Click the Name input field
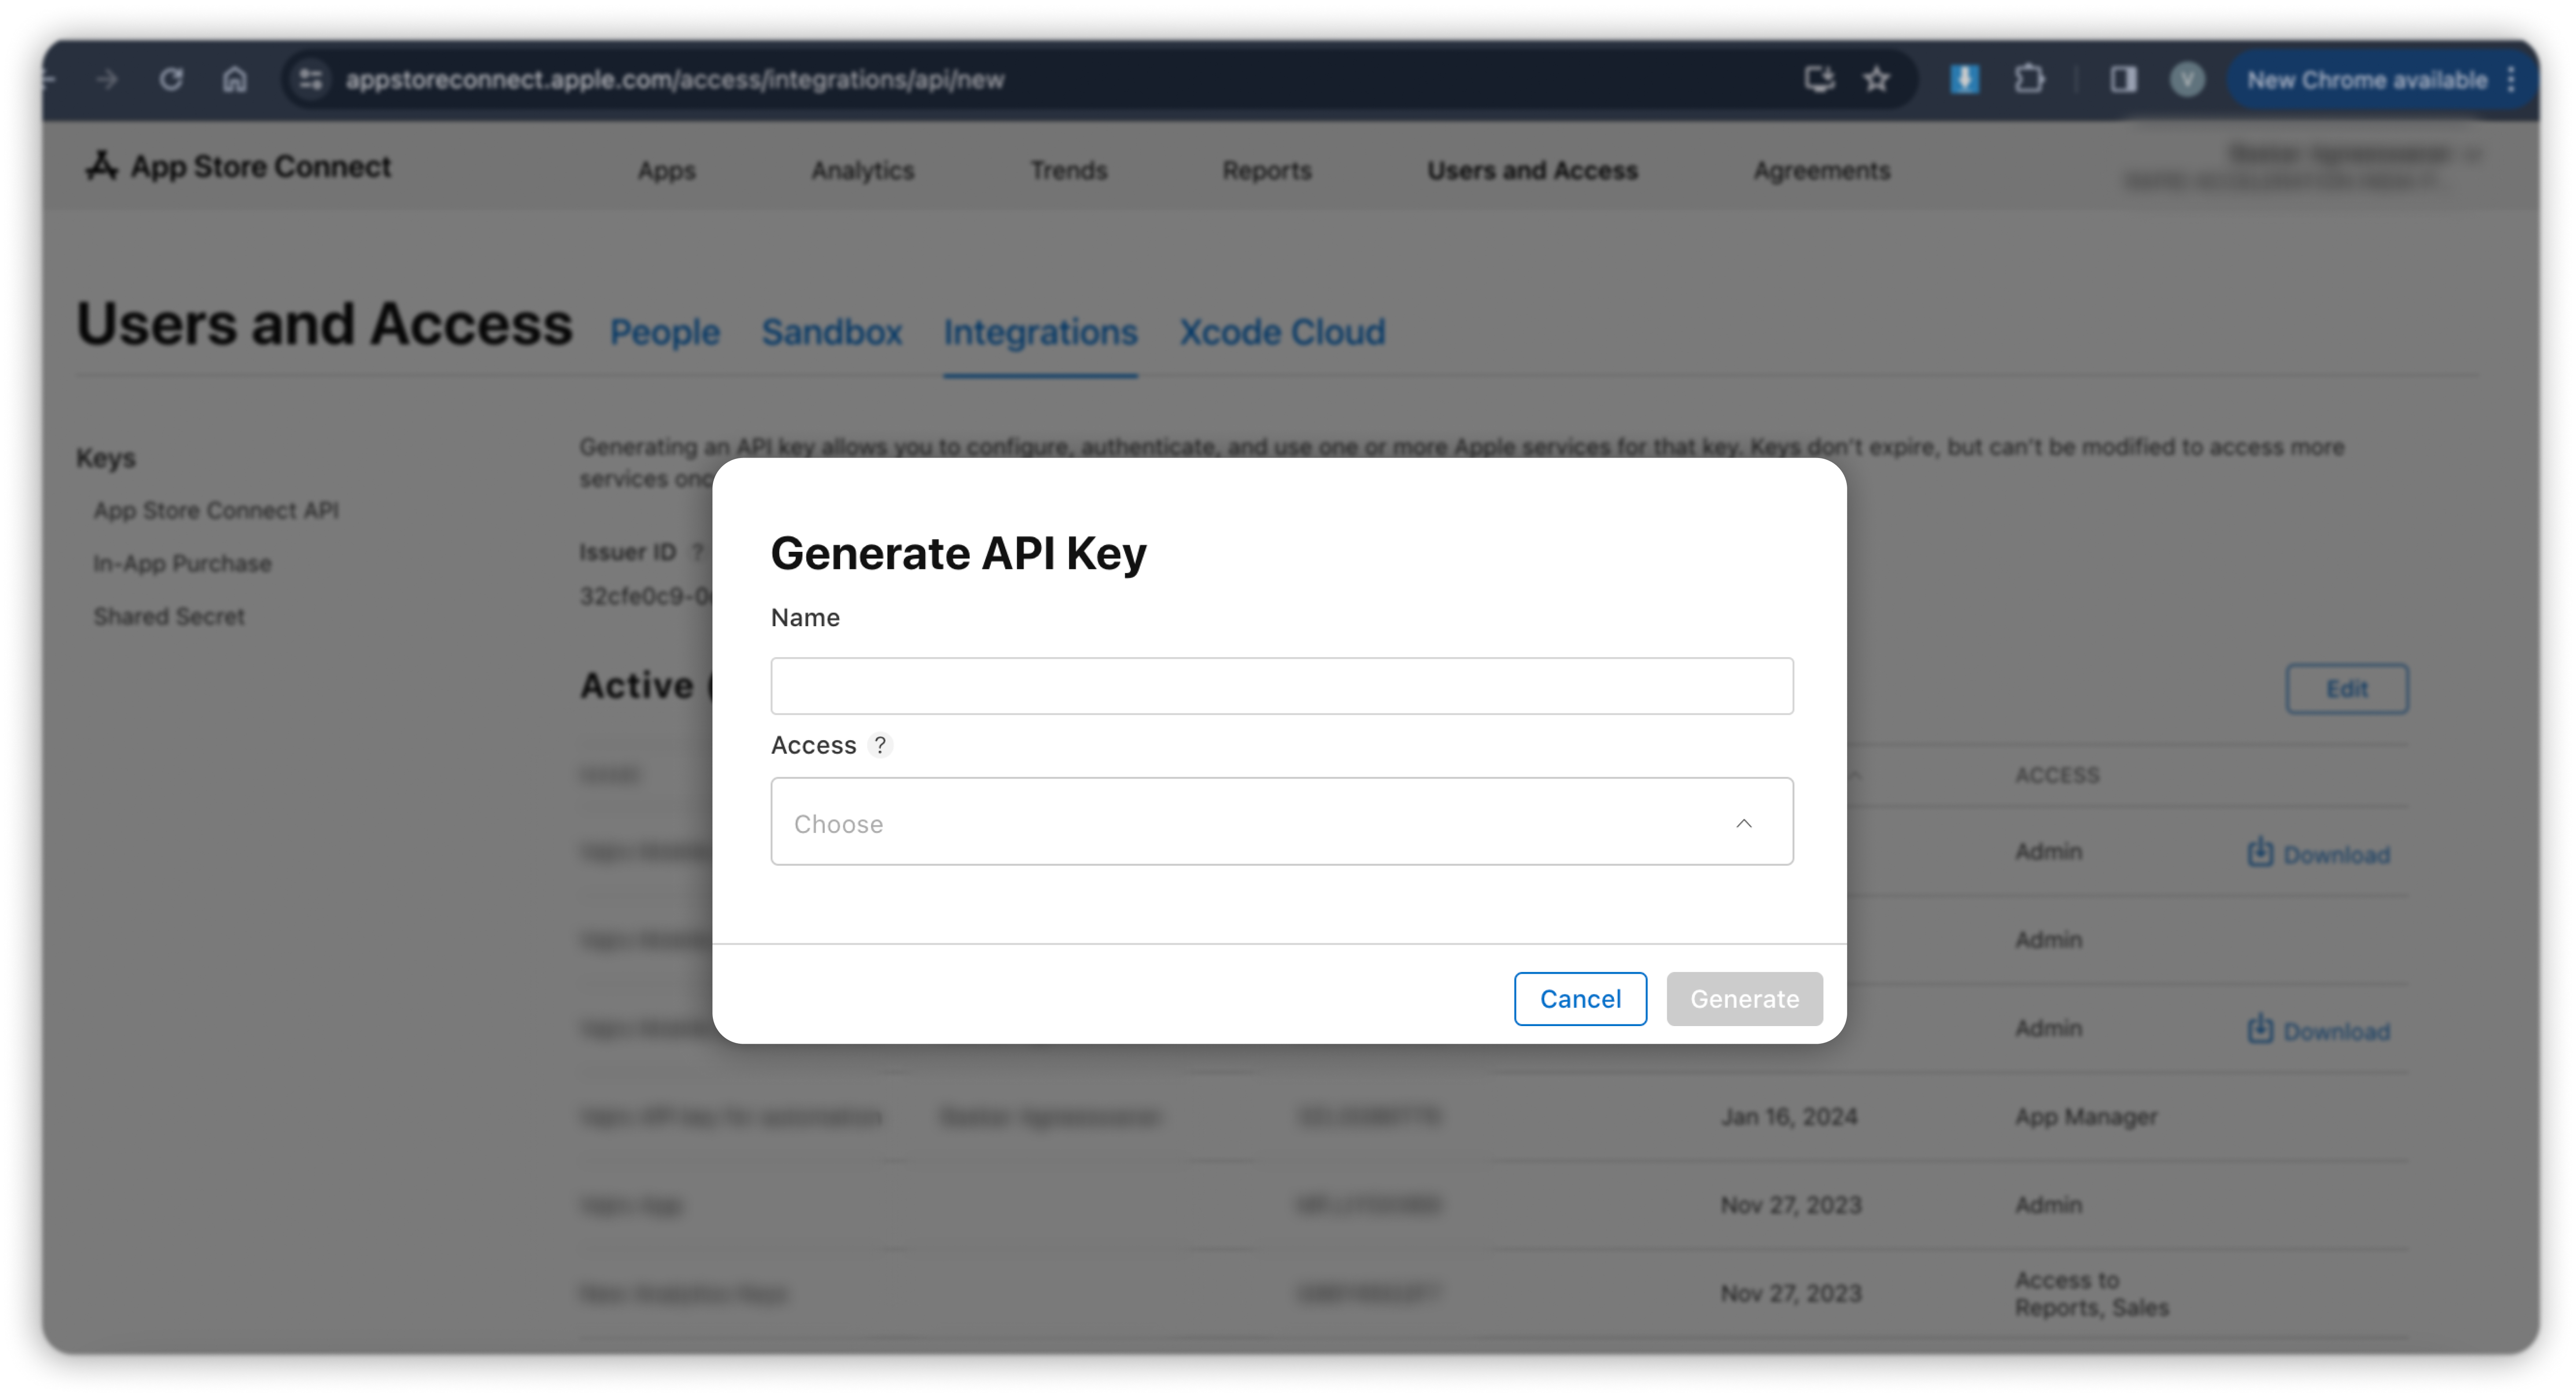Image resolution: width=2576 pixels, height=1396 pixels. point(1281,686)
